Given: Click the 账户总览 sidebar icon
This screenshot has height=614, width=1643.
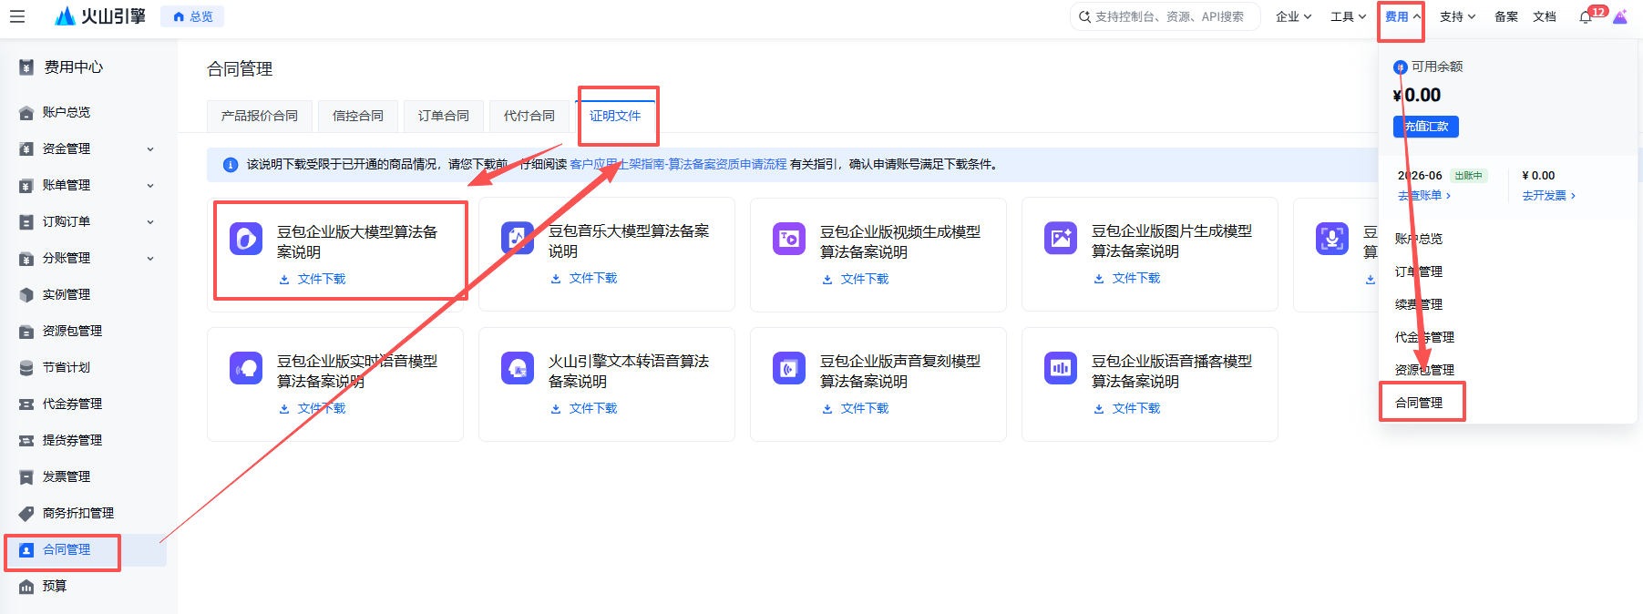Looking at the screenshot, I should [x=26, y=112].
